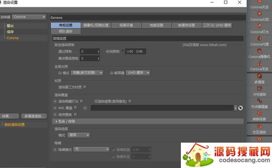Switch to the 摄像机/后期处理 tab
272x168 pixels.
click(96, 25)
